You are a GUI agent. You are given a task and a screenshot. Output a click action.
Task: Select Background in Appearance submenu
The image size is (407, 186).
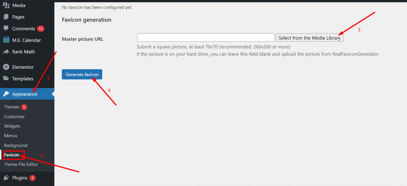point(16,145)
